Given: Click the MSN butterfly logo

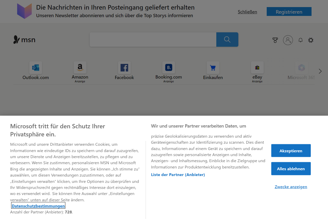Looking at the screenshot, I should (24, 40).
